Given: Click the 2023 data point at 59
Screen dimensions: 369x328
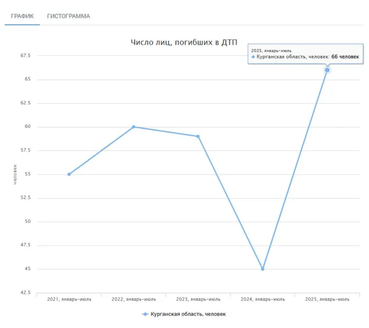Looking at the screenshot, I should [198, 136].
